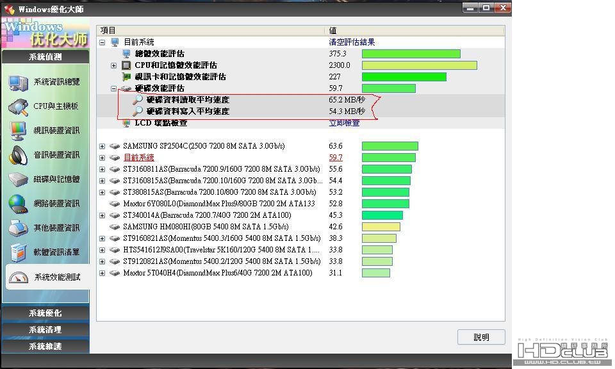Click the 2300.0 CPU score bar
615x369 pixels.
click(419, 65)
